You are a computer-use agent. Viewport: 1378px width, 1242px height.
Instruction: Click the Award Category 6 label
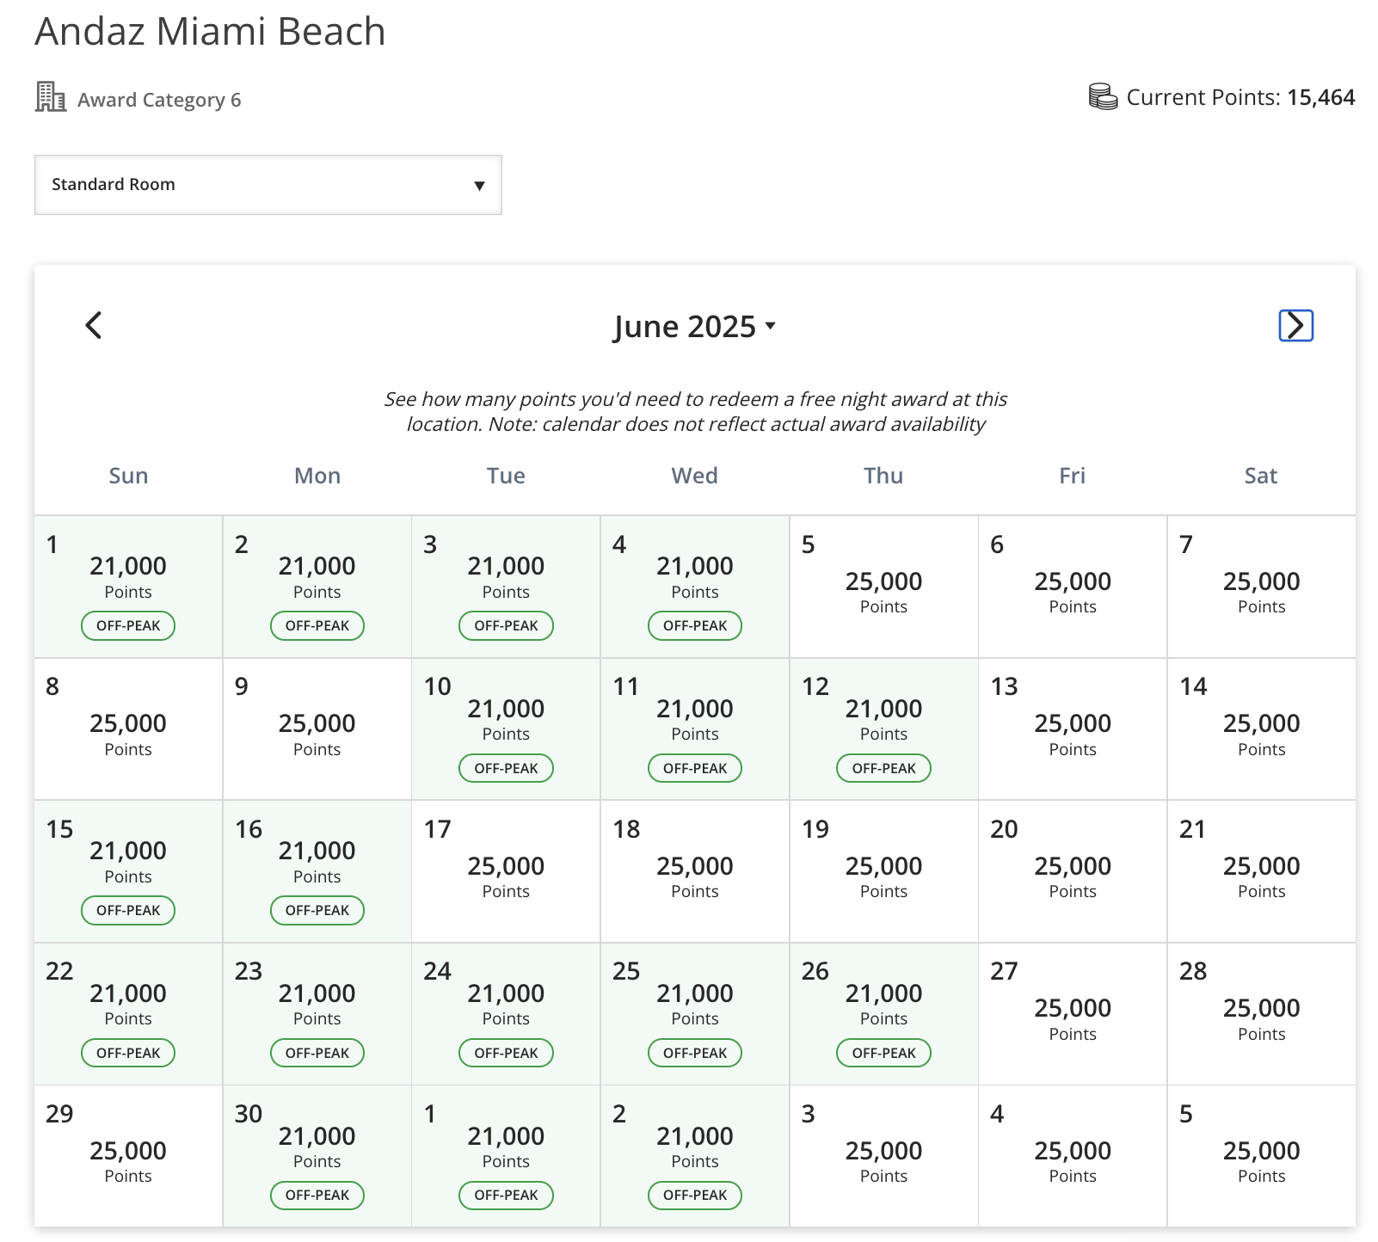(x=159, y=100)
